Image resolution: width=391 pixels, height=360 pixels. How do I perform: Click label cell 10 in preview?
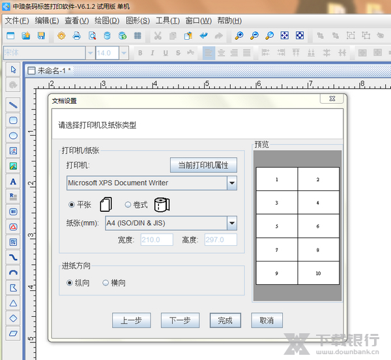[319, 273]
